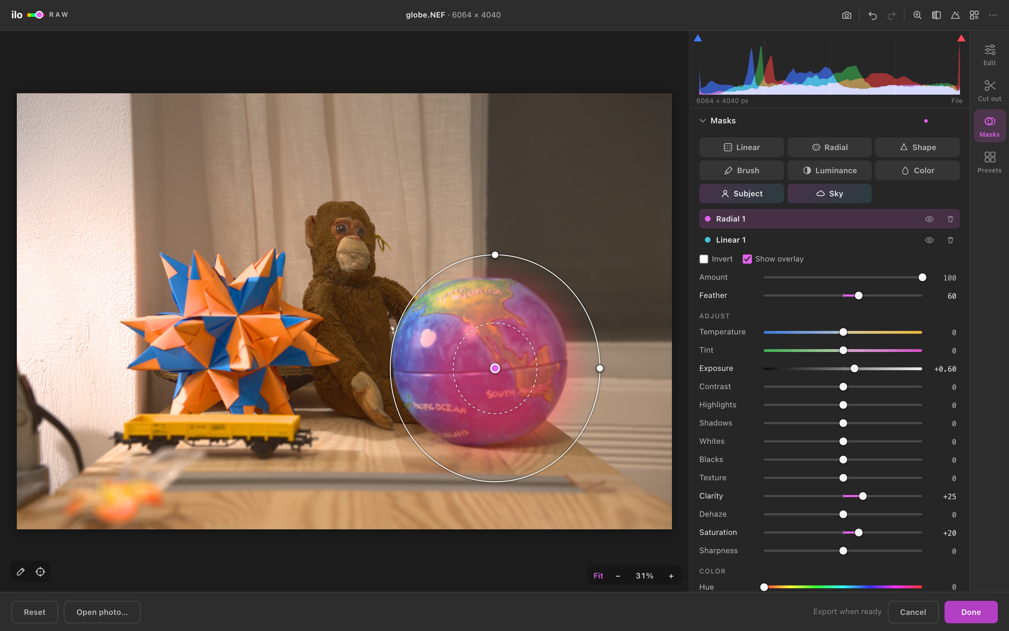
Task: Zoom out with the minus button
Action: [x=618, y=576]
